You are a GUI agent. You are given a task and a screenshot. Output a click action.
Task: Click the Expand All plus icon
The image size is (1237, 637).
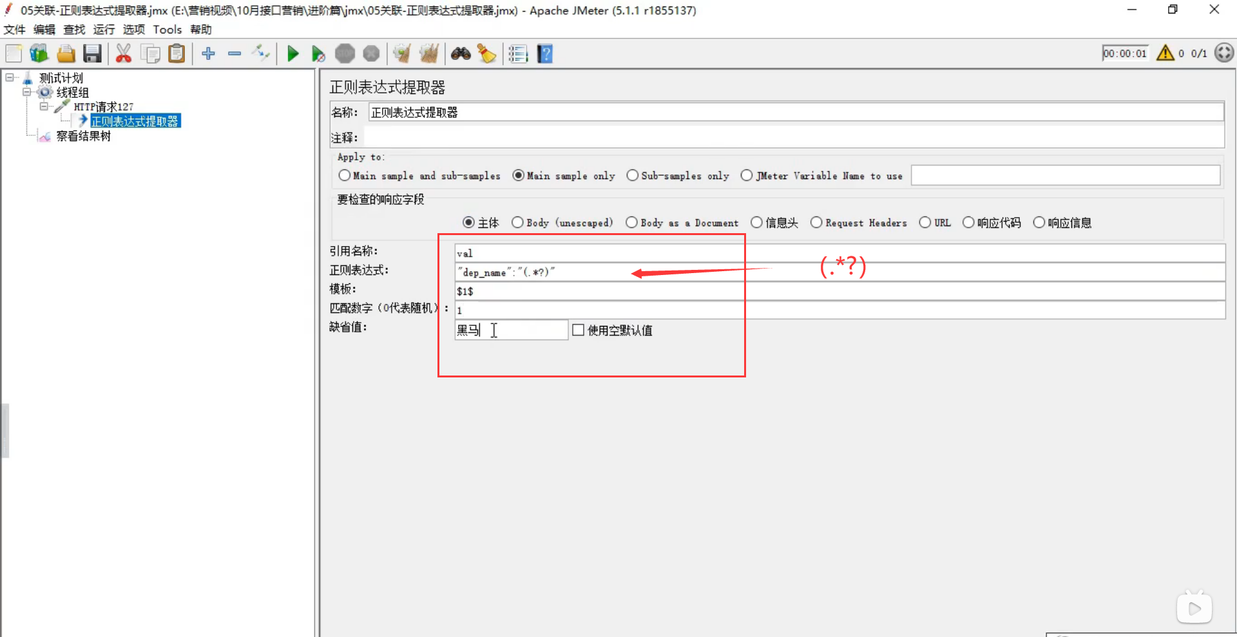click(208, 53)
